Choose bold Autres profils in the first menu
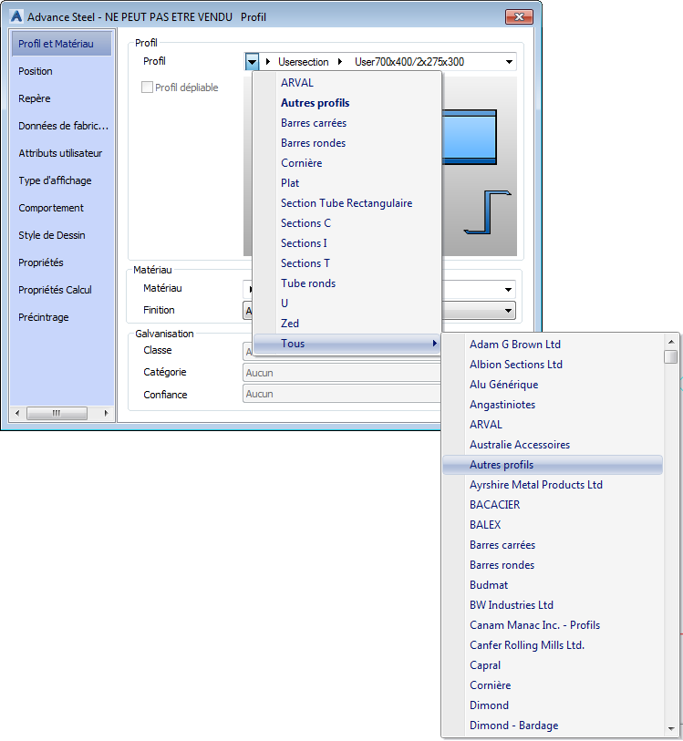This screenshot has width=683, height=741. point(347,103)
